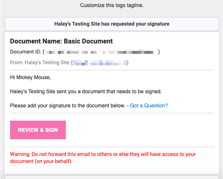The width and height of the screenshot is (223, 179).
Task: Click the Document ID: label
Action: 26,52
